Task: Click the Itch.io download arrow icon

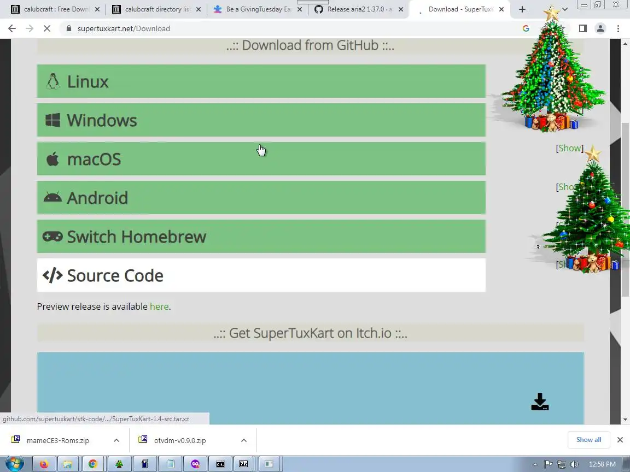Action: click(x=540, y=402)
